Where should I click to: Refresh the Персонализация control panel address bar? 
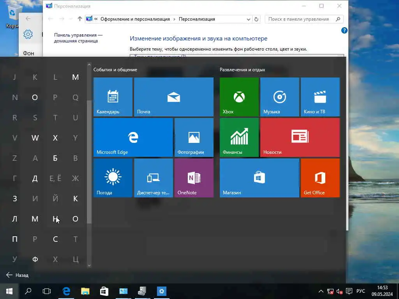pyautogui.click(x=256, y=19)
